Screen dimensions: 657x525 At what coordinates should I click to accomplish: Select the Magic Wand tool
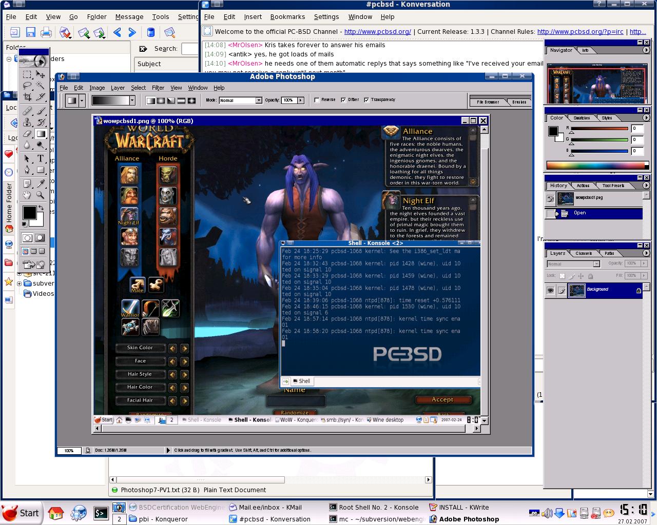pos(41,85)
